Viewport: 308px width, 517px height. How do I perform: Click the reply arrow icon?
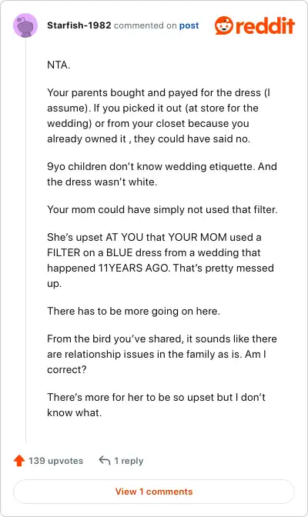105,460
